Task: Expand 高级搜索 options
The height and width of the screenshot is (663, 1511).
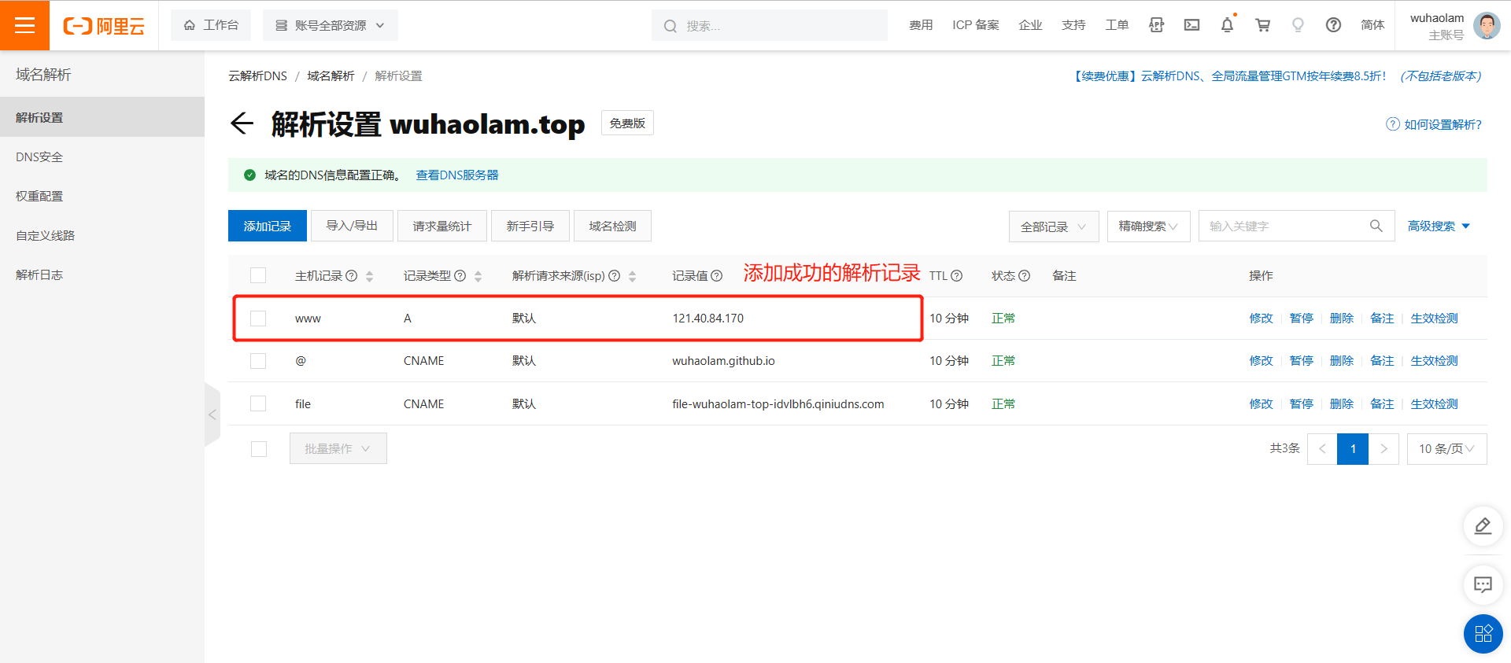Action: 1439,226
